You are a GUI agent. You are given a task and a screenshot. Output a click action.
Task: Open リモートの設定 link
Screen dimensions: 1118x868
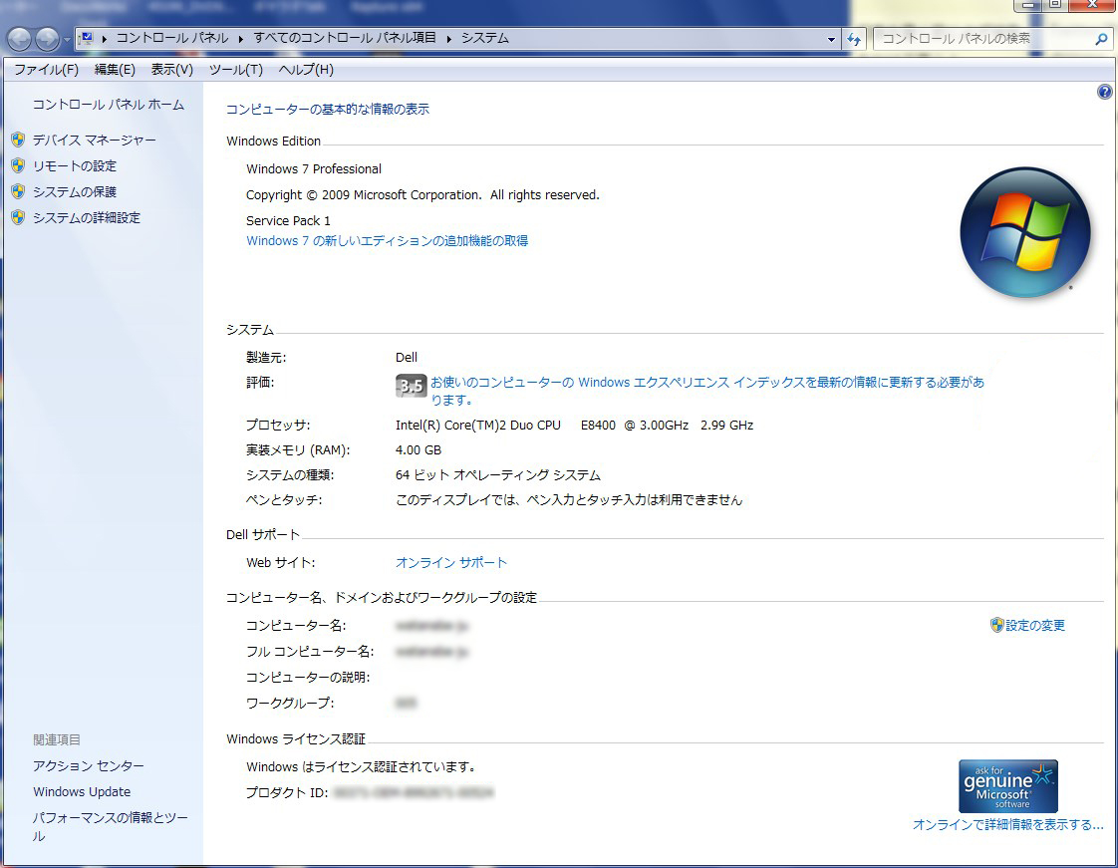[x=75, y=166]
